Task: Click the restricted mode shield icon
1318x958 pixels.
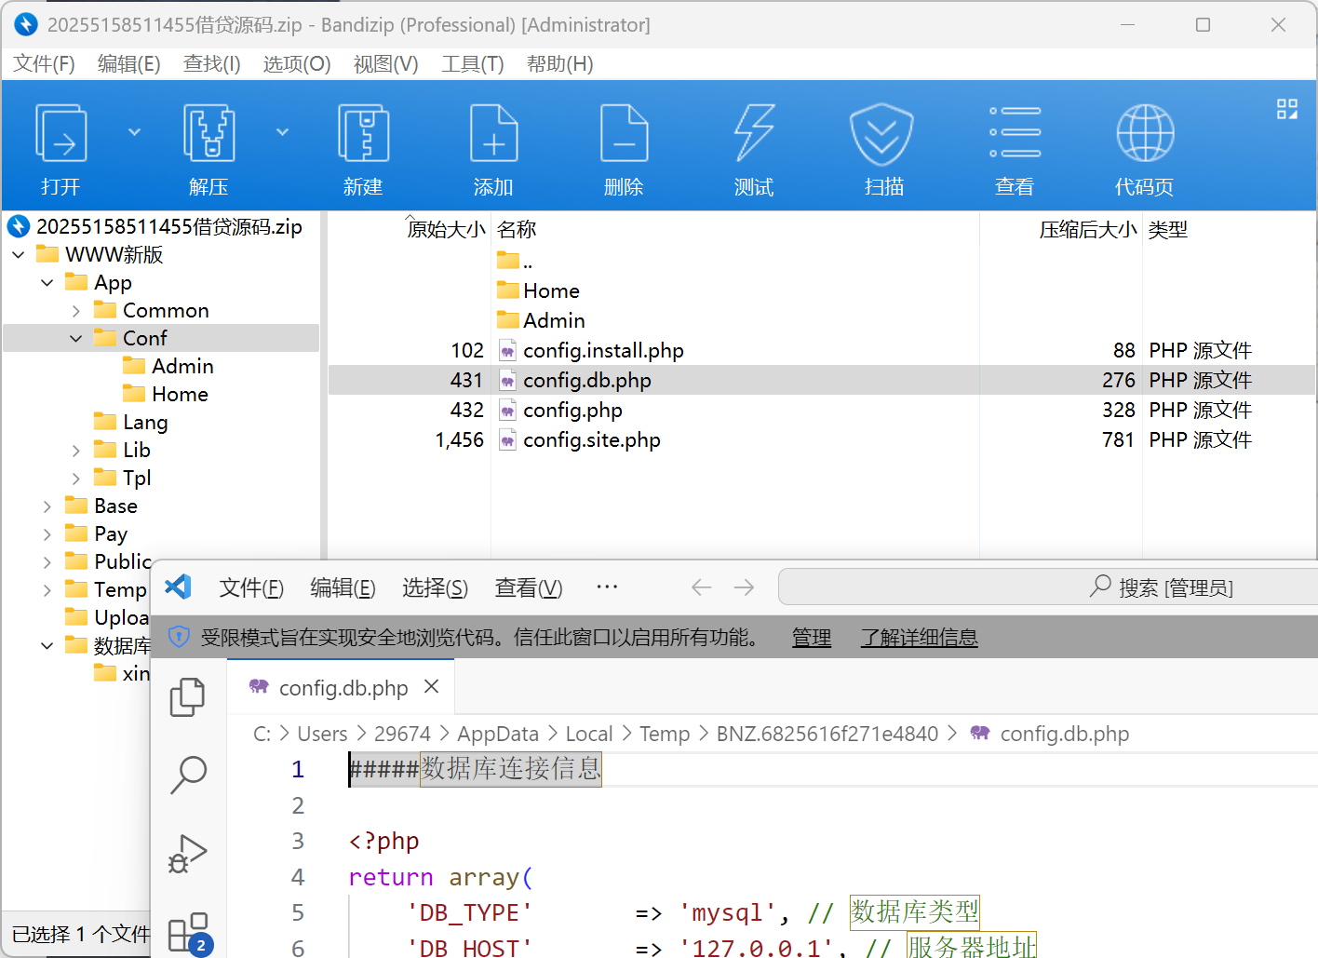Action: (x=179, y=637)
